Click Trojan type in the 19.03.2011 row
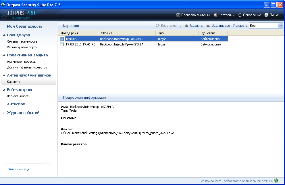The width and height of the screenshot is (285, 185). pos(162,44)
